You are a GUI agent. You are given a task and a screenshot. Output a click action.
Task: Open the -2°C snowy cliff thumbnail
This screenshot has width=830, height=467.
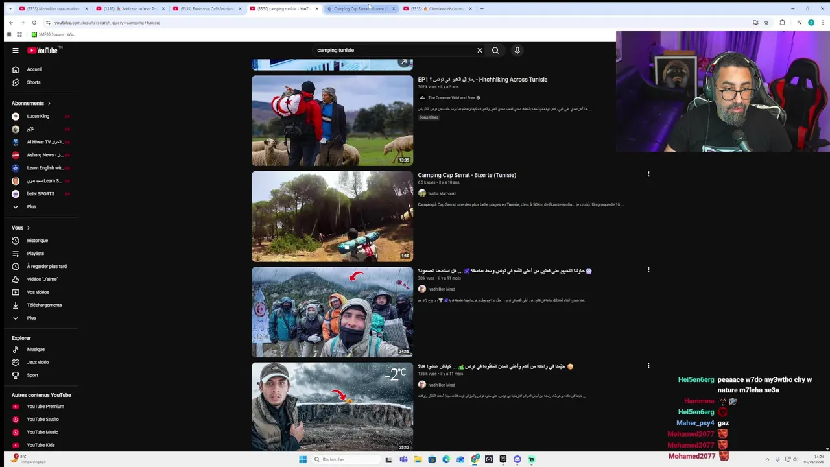click(x=332, y=407)
